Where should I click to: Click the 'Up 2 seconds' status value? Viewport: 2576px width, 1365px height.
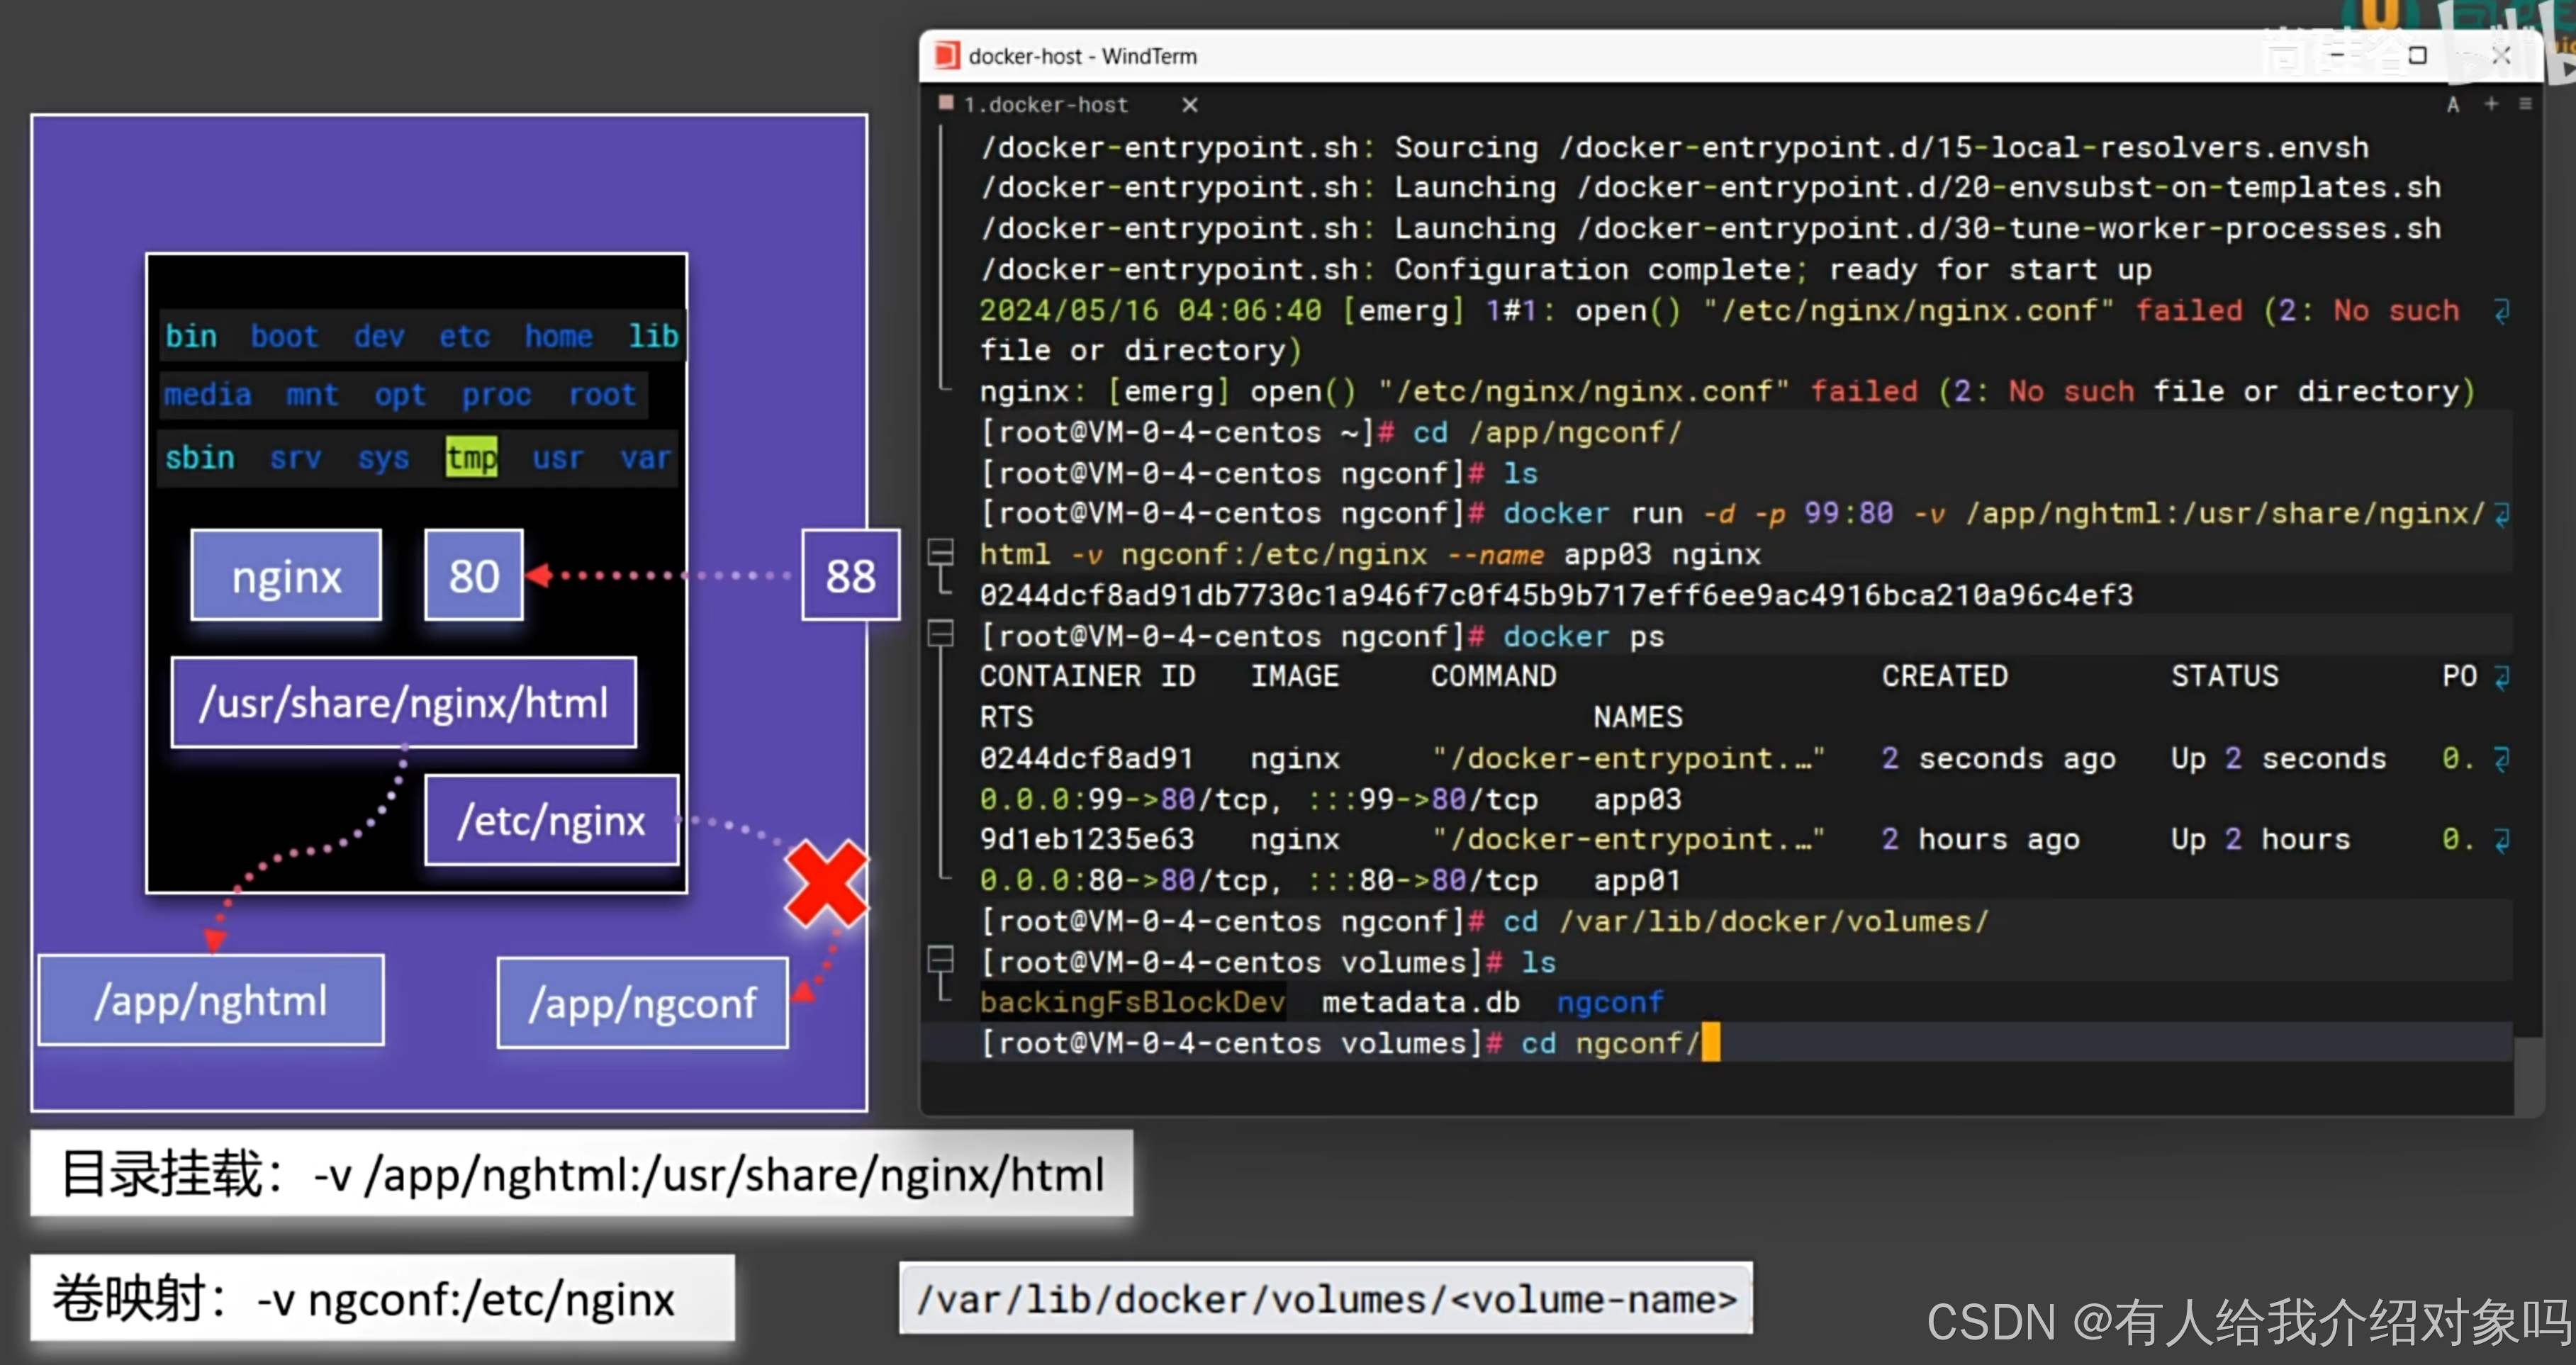click(x=2278, y=759)
